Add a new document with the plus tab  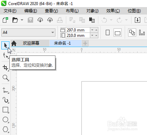(85, 43)
